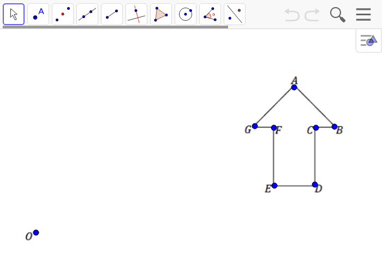Choose the Midpoint or Center tool
The image size is (382, 273).
click(x=63, y=14)
